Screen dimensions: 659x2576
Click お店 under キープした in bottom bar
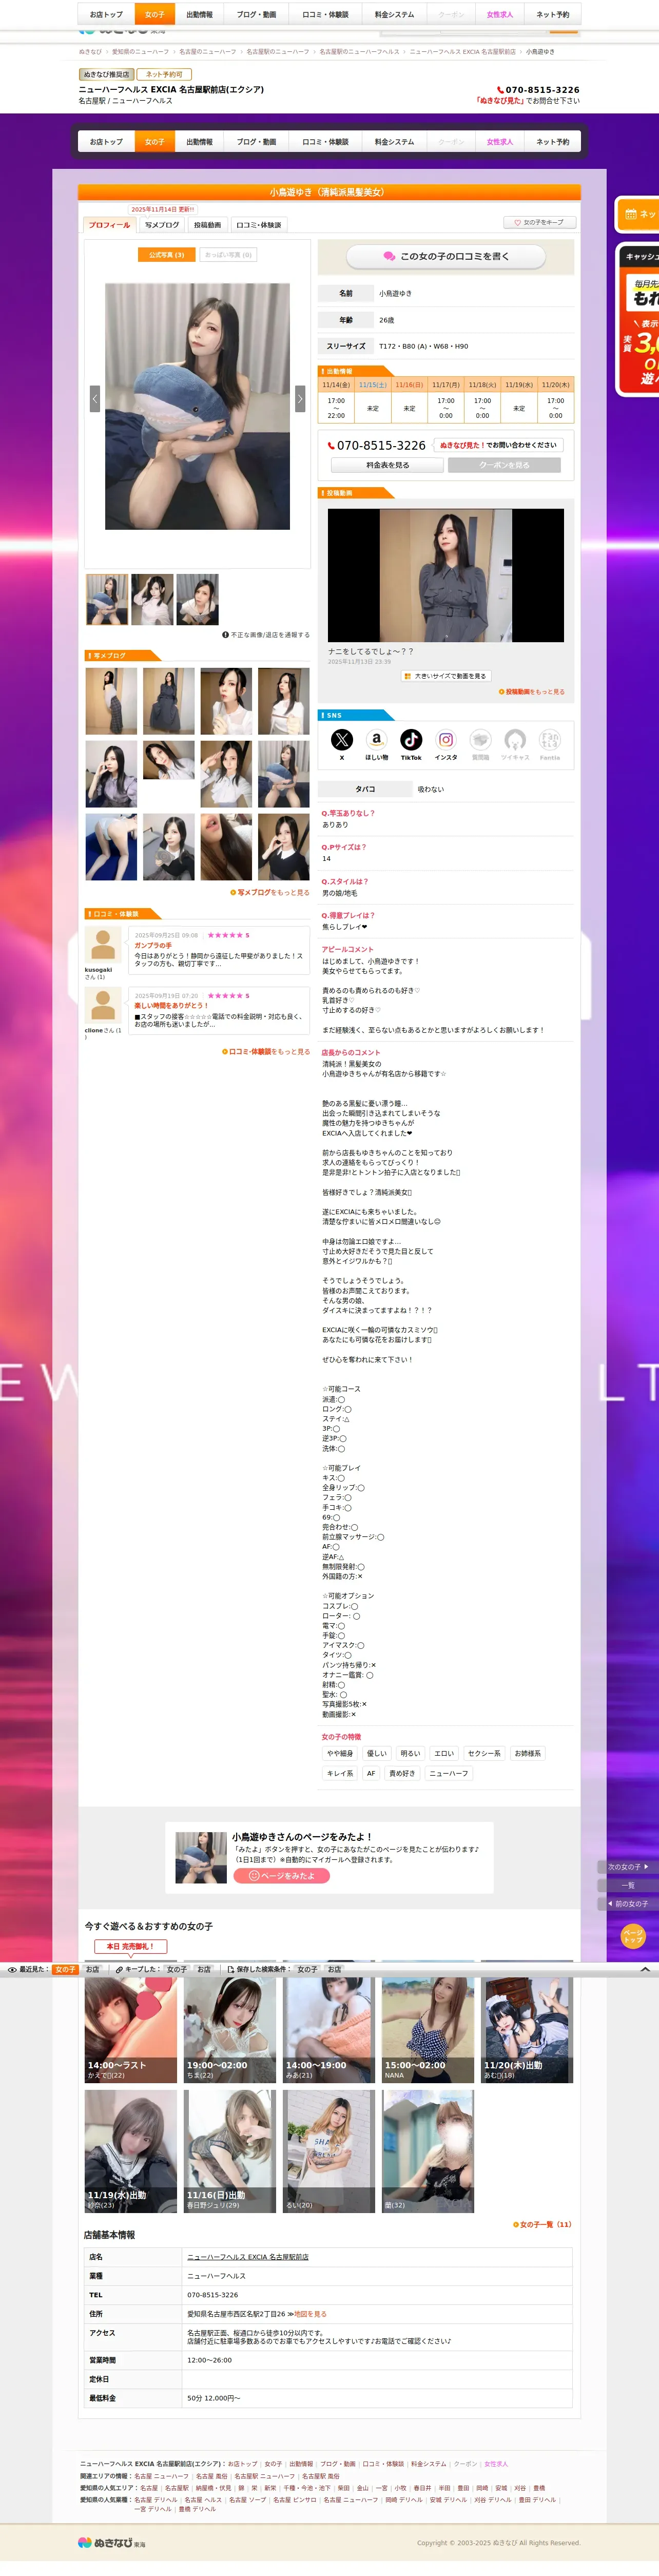point(204,1969)
